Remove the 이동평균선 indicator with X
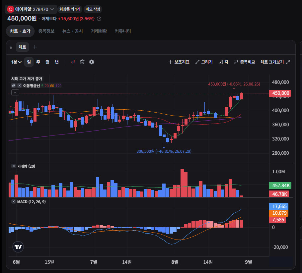Screen dimensions: 302x273 point(20,85)
